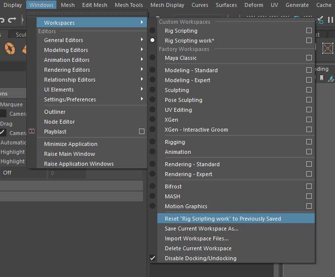
Task: Click the pause bars icon in toolbar
Action: pyautogui.click(x=331, y=20)
